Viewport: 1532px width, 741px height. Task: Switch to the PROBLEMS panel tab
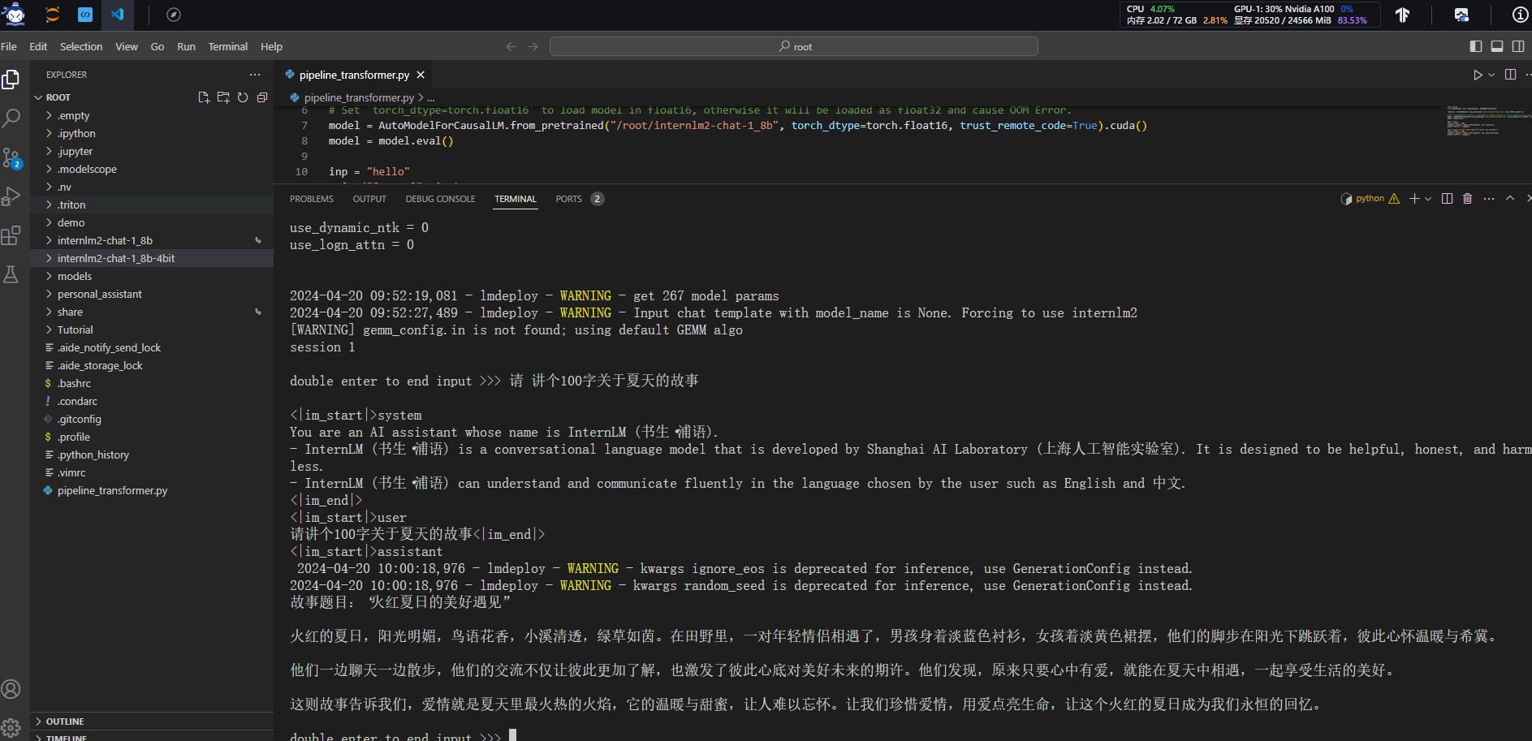coord(312,199)
